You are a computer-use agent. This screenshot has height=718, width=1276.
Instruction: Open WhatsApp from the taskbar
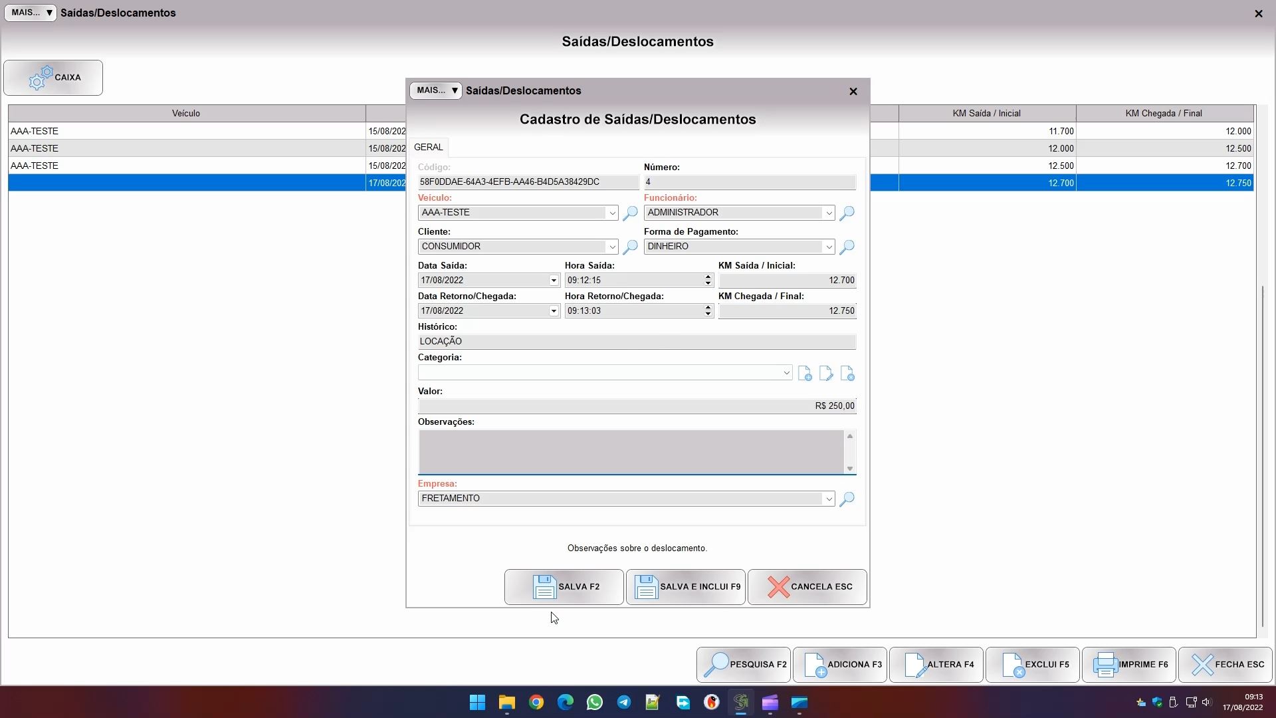[x=594, y=702]
